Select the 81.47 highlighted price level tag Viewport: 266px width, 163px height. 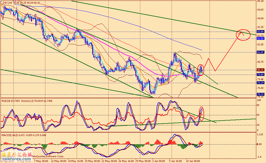coord(260,52)
